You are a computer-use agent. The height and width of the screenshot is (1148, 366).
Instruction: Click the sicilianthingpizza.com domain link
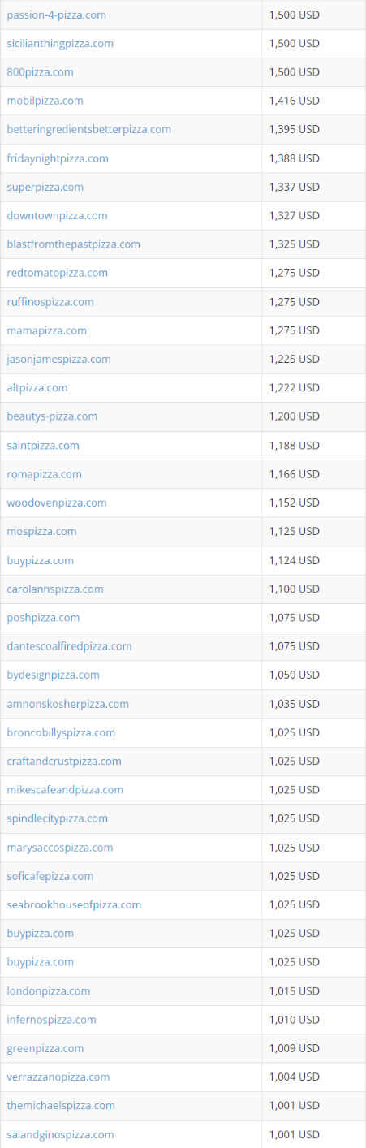[60, 44]
